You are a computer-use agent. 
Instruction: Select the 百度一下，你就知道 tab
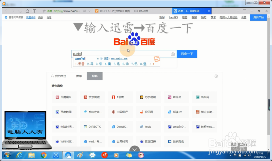192,11
